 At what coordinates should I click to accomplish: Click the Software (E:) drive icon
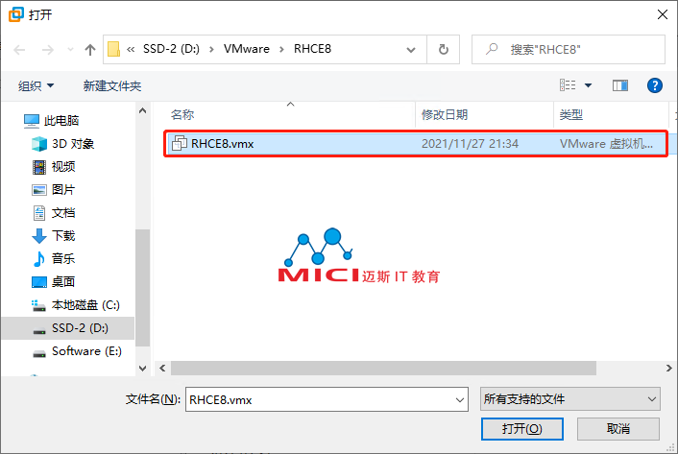39,353
